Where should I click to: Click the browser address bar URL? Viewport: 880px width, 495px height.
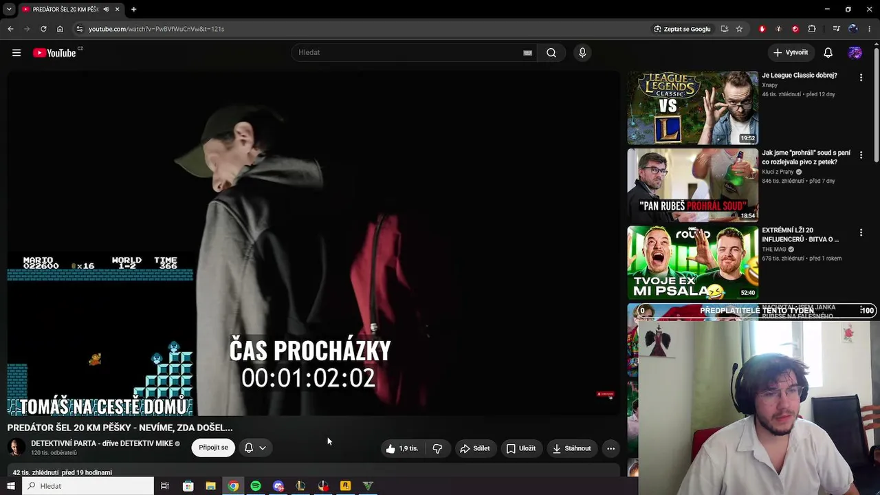tap(157, 29)
